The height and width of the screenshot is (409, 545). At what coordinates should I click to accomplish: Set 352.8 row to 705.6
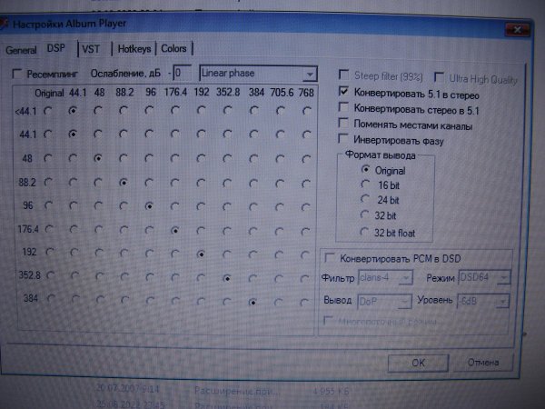(x=279, y=278)
